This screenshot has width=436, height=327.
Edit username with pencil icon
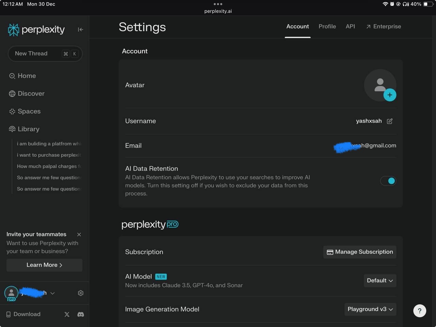390,121
